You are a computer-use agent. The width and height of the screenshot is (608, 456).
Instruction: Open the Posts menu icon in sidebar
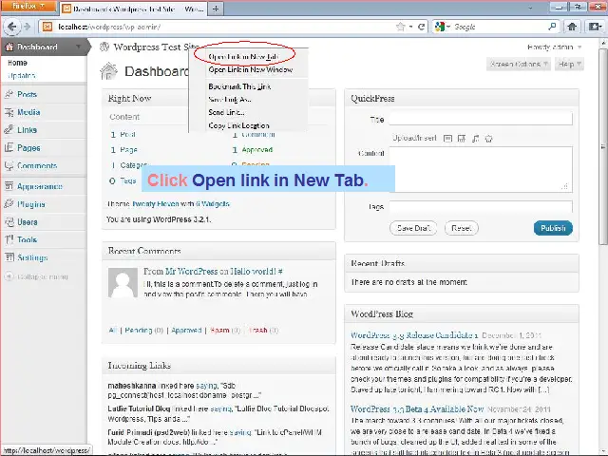coord(9,95)
